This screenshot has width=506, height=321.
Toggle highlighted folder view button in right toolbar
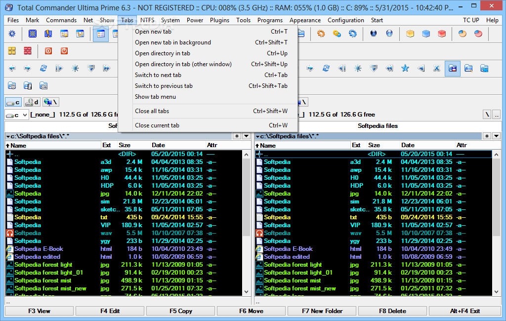click(x=453, y=68)
